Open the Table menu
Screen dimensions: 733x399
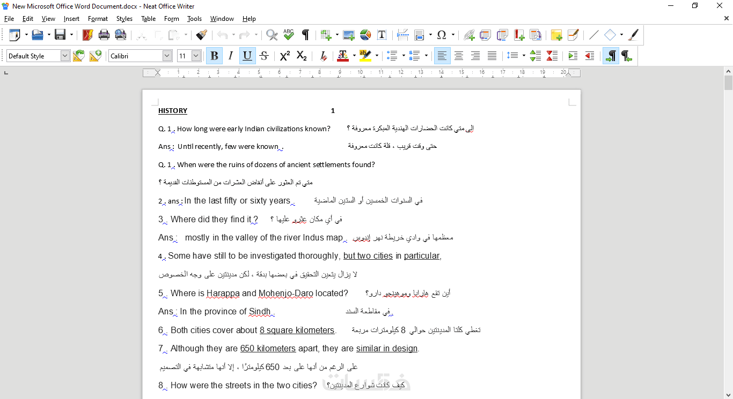coord(149,19)
